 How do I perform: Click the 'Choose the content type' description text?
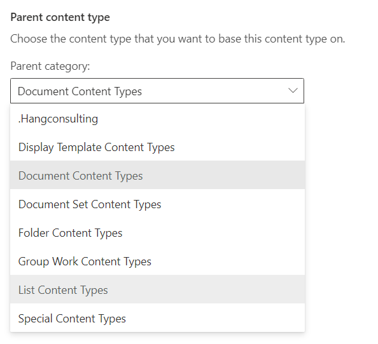point(178,39)
